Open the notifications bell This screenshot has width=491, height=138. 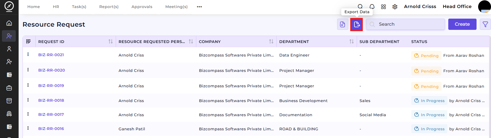coord(372,7)
